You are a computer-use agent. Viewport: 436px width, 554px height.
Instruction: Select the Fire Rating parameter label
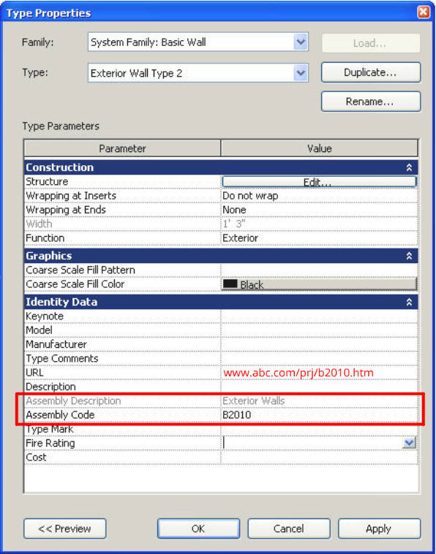(x=50, y=444)
